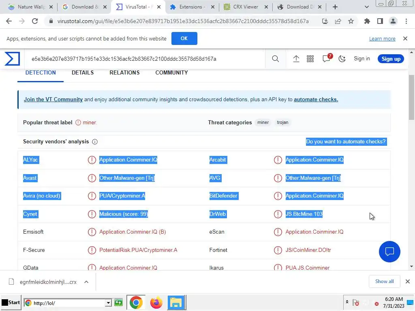Image resolution: width=415 pixels, height=311 pixels.
Task: Click the share page icon in address bar
Action: point(338,21)
